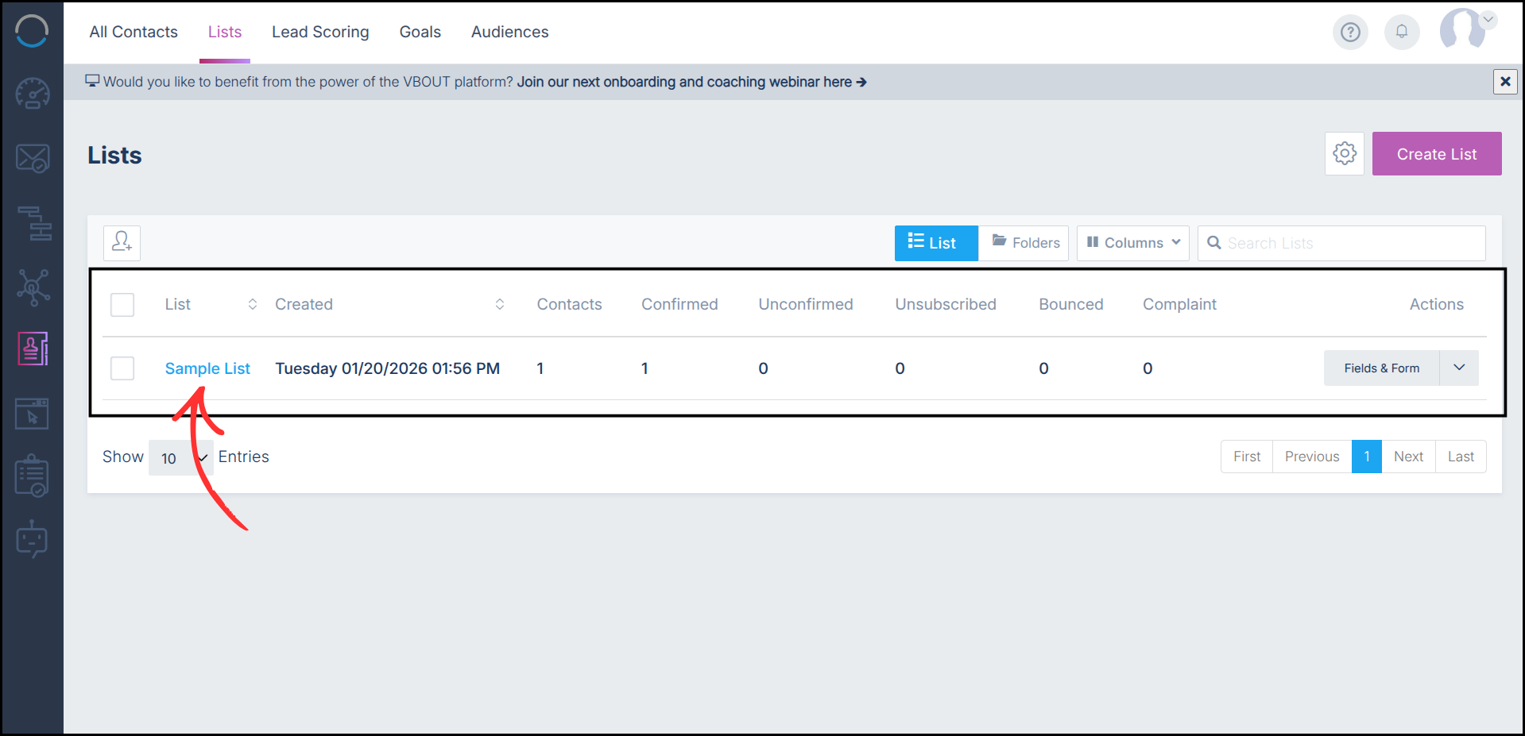Switch to the Lead Scoring tab
The width and height of the screenshot is (1525, 736).
320,32
